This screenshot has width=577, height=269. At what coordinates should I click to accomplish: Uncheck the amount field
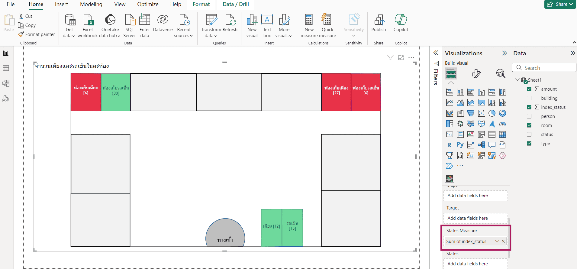point(529,89)
